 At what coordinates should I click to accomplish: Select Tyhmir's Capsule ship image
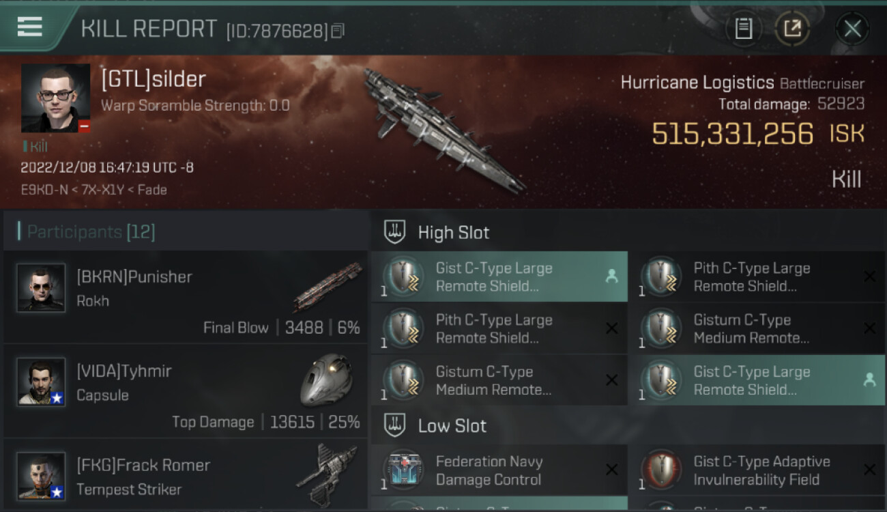click(327, 380)
